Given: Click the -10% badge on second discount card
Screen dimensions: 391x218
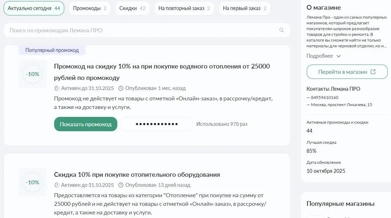Looking at the screenshot, I should pyautogui.click(x=32, y=182).
